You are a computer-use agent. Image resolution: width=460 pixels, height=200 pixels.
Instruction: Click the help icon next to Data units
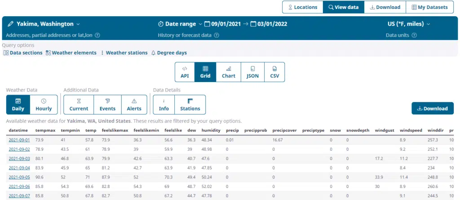point(414,35)
